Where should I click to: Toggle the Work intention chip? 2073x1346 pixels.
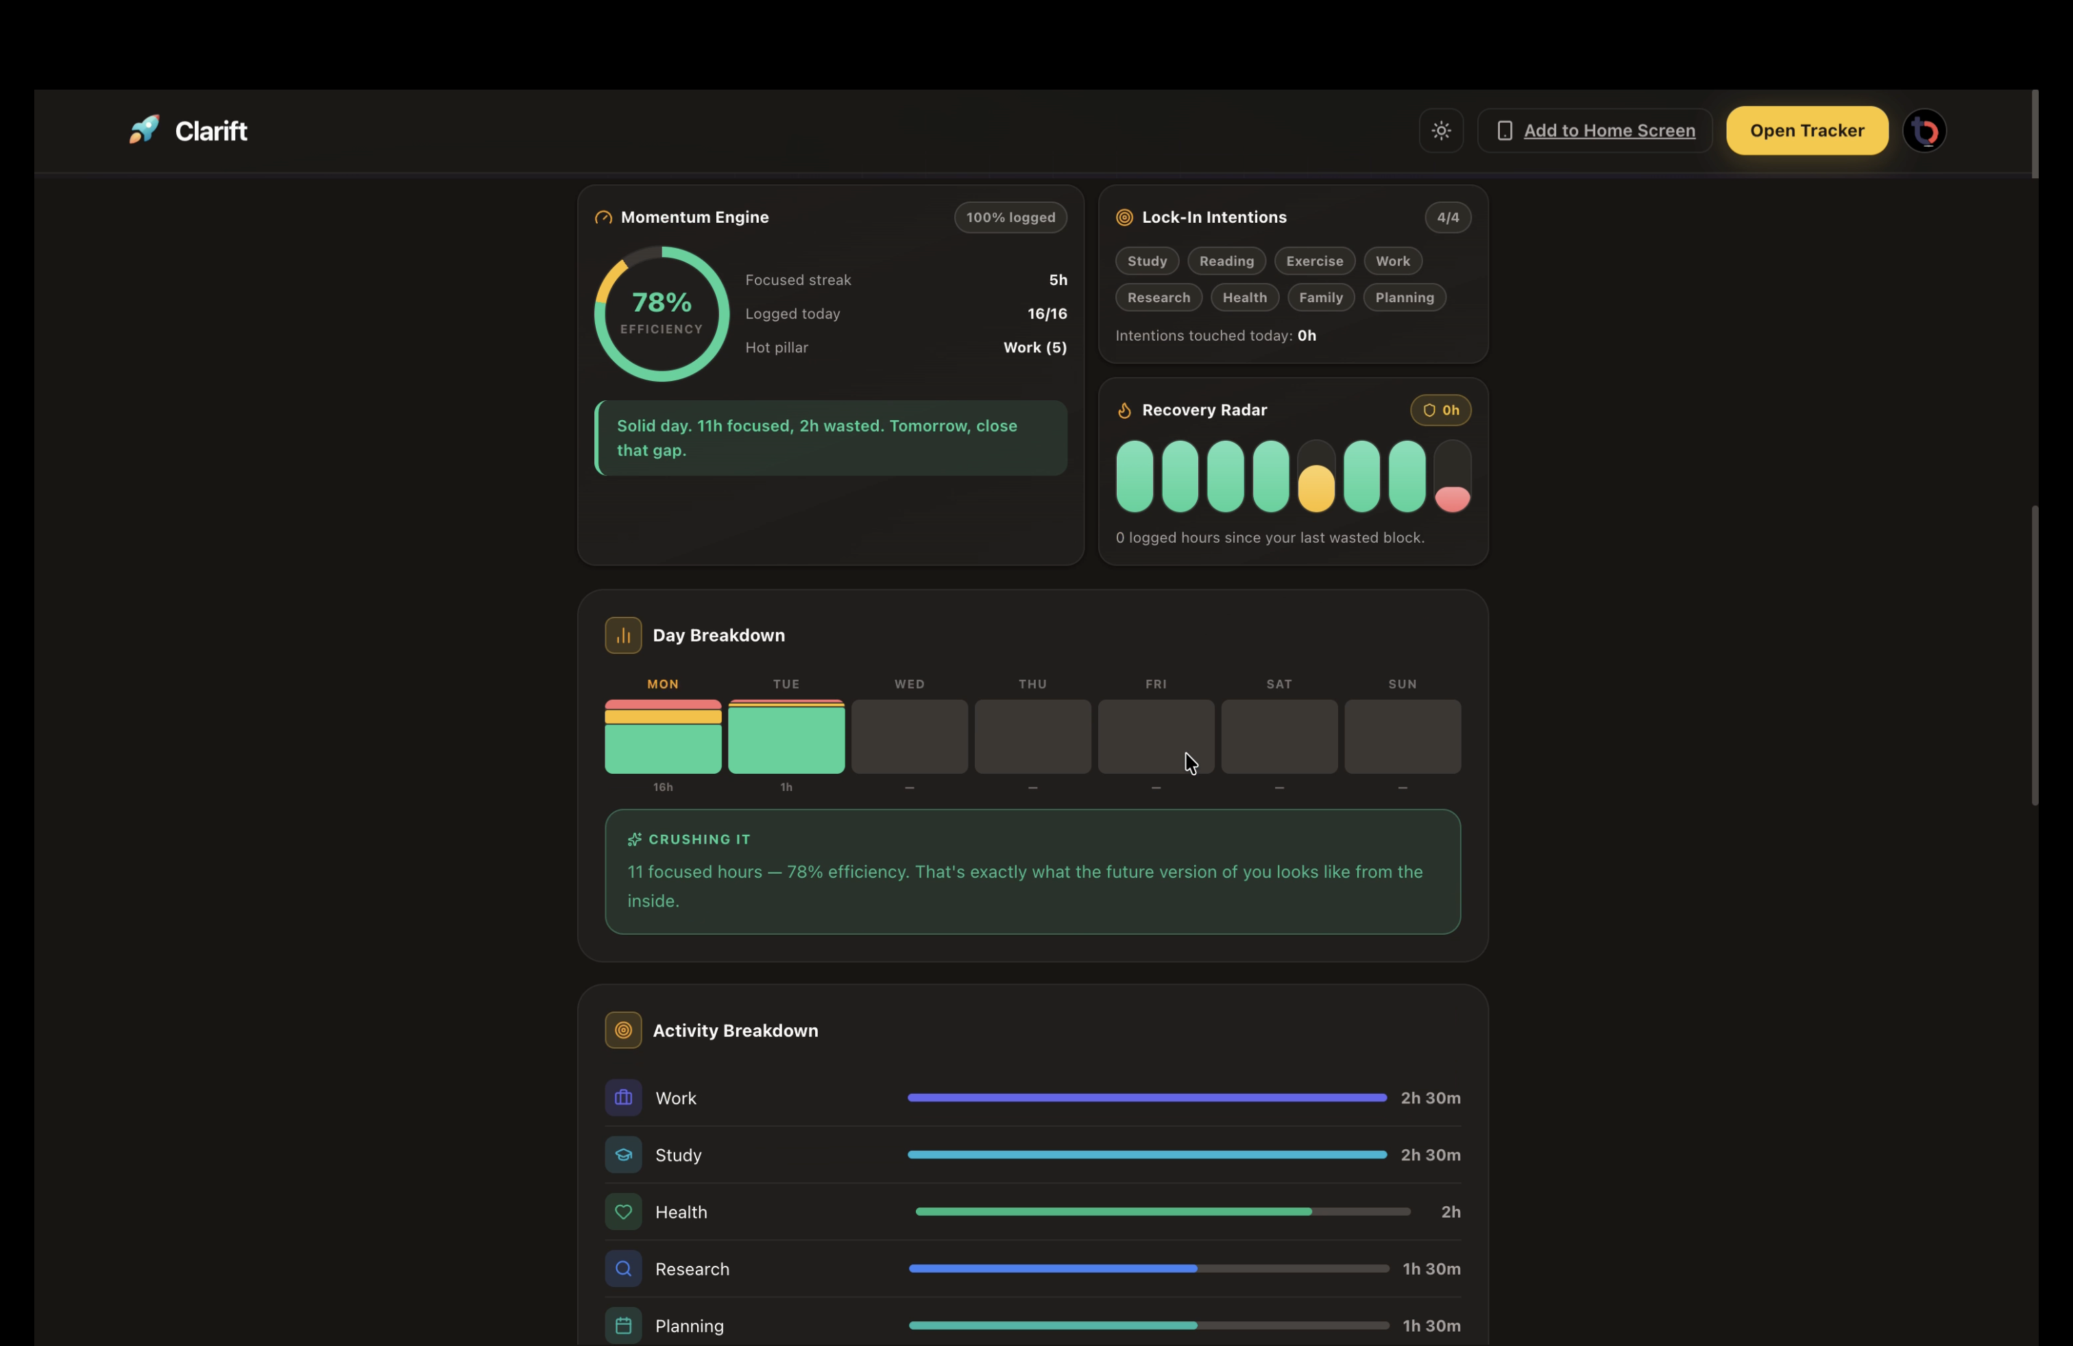tap(1393, 261)
